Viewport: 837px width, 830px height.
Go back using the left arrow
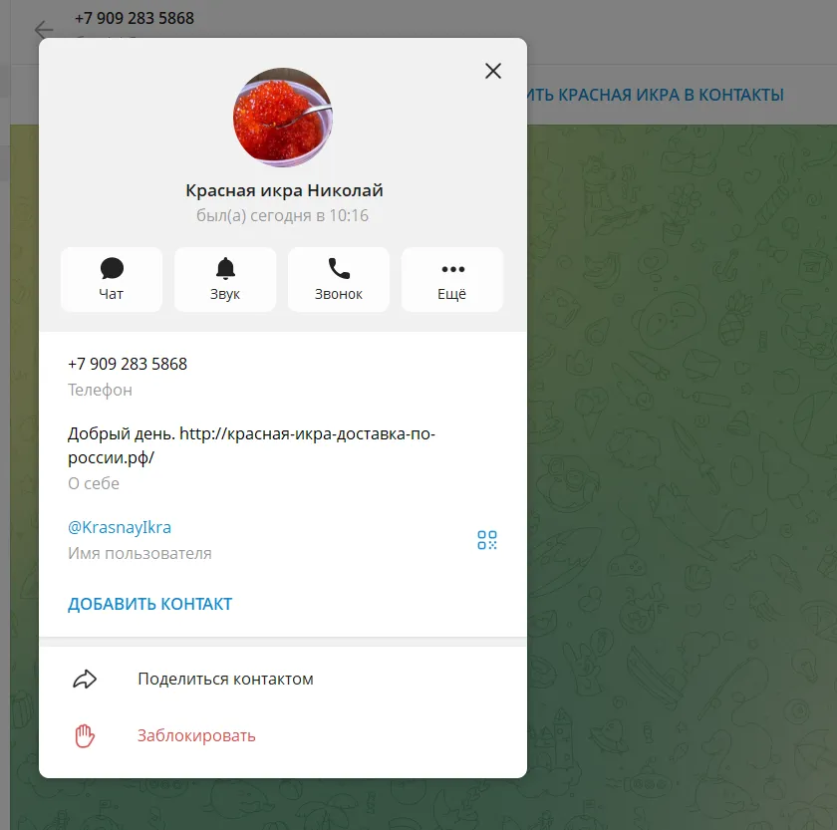coord(44,29)
